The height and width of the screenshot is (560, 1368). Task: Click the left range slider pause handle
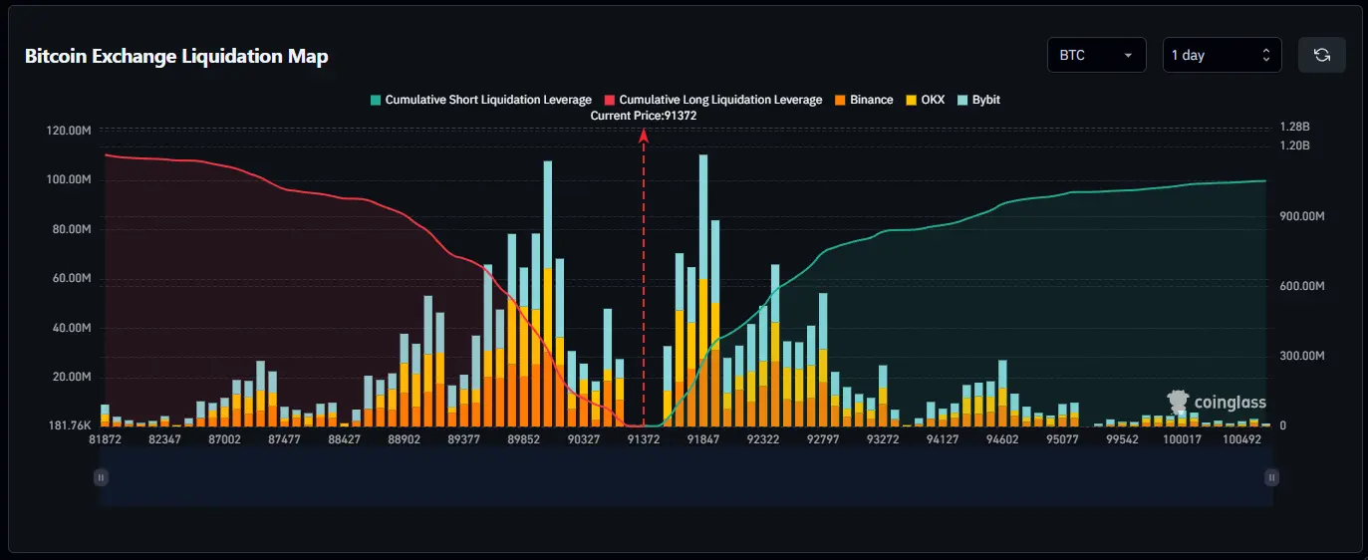pyautogui.click(x=101, y=477)
